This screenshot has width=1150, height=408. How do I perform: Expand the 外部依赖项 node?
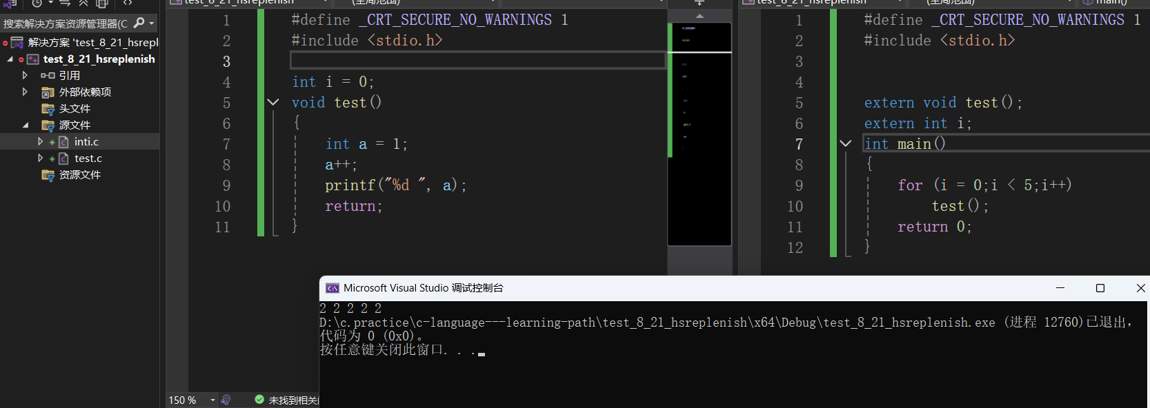pos(25,92)
